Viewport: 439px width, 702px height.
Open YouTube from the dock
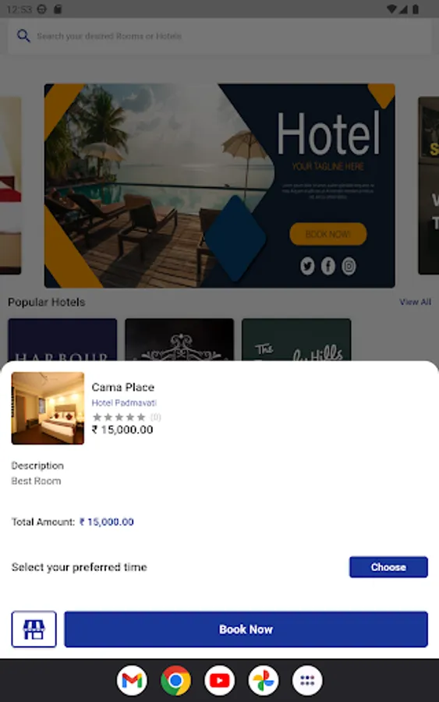tap(220, 680)
